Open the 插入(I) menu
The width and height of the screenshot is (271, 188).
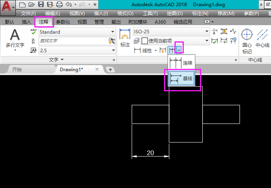click(101, 13)
